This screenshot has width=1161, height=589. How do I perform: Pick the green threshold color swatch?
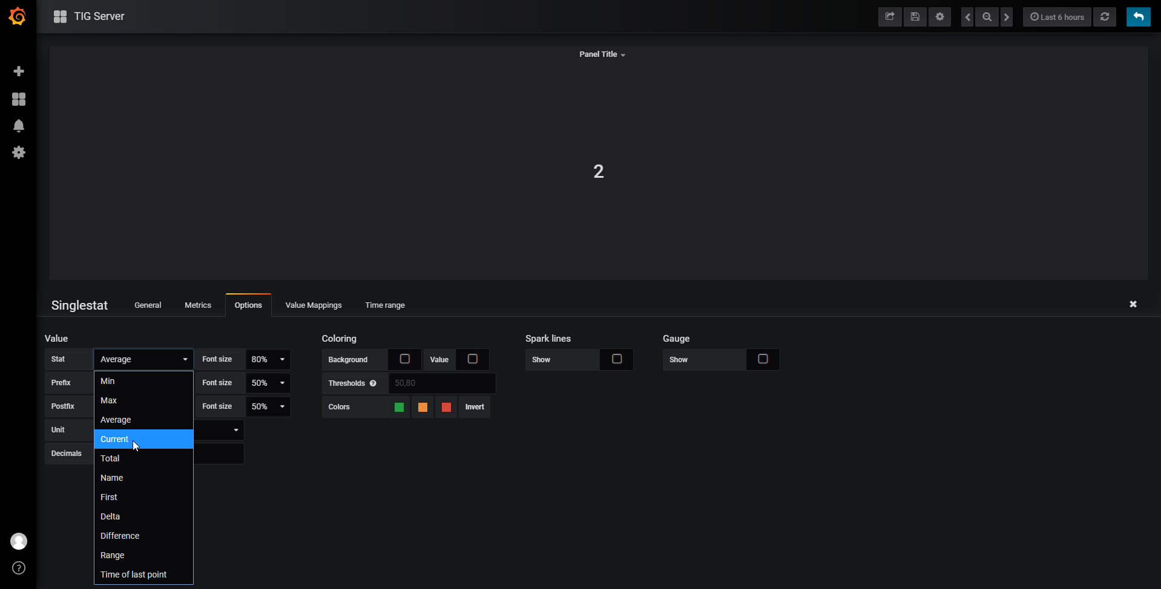tap(399, 407)
